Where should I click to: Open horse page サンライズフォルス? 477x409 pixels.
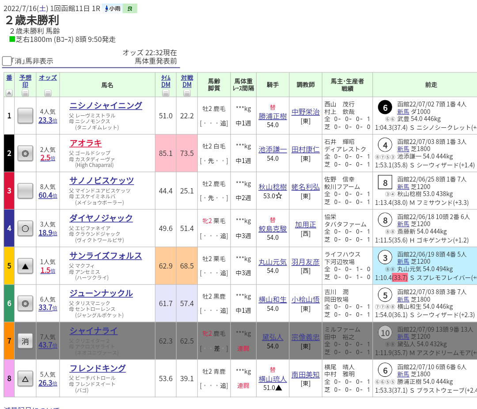point(106,256)
